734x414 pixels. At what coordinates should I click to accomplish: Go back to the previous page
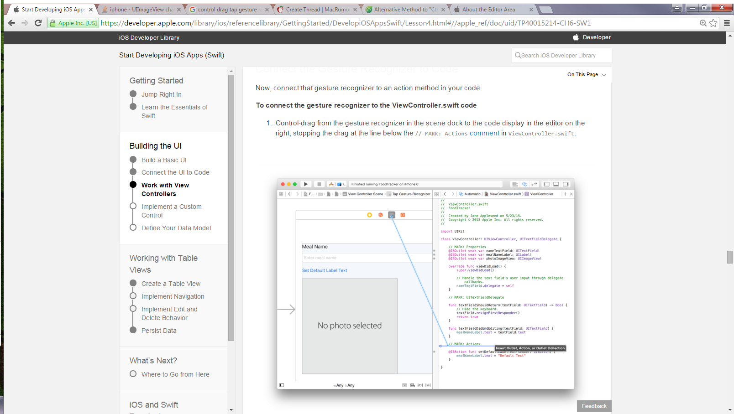12,23
